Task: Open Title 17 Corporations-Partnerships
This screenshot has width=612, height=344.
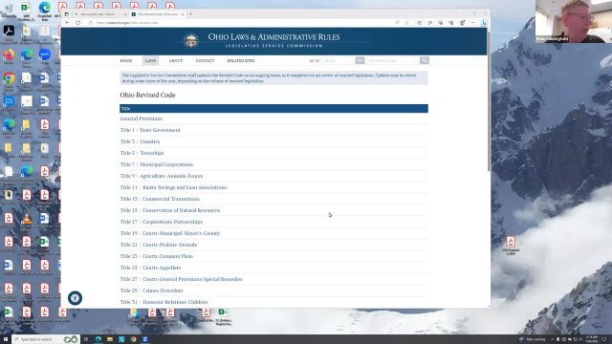Action: [162, 222]
